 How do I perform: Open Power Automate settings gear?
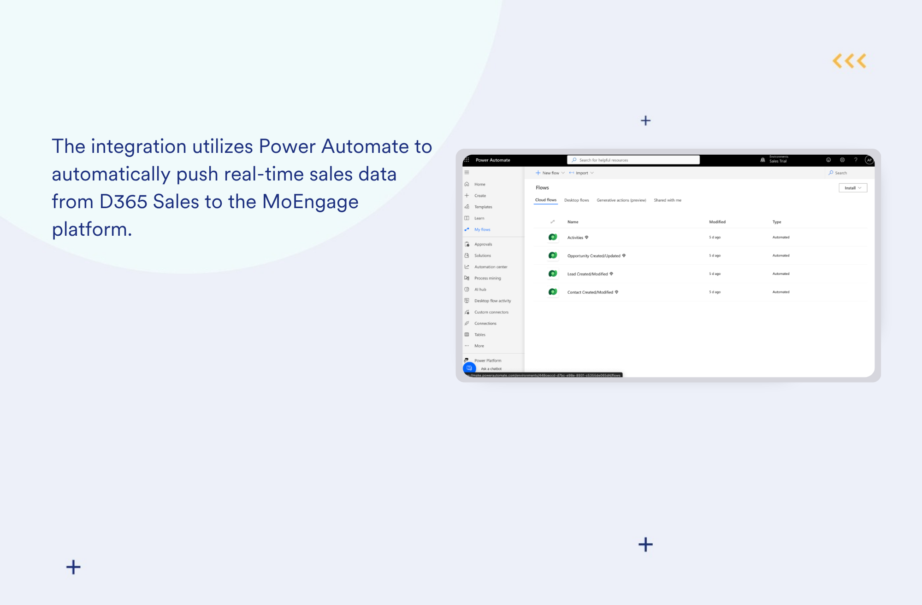coord(842,160)
